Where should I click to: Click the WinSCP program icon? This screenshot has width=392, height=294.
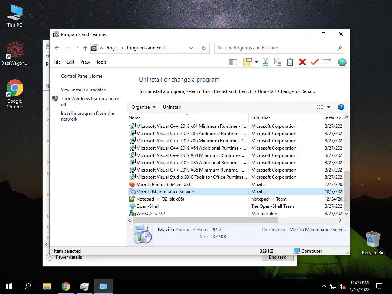132,214
